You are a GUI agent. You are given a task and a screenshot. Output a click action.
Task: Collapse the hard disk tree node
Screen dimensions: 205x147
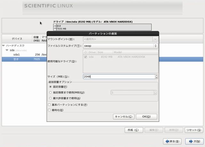tap(4, 46)
